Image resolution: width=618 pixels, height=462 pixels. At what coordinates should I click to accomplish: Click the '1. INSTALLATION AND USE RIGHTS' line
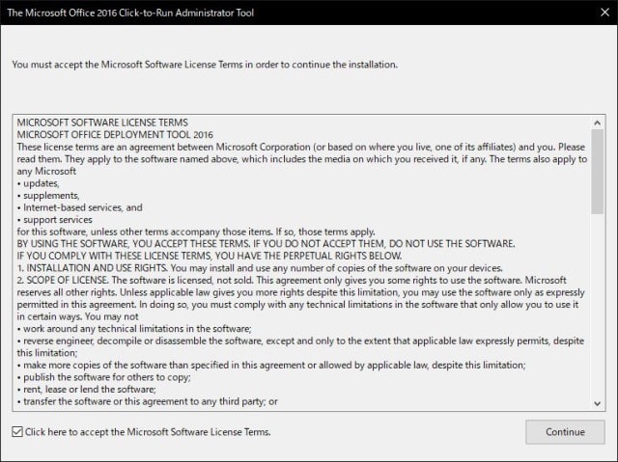coord(260,268)
